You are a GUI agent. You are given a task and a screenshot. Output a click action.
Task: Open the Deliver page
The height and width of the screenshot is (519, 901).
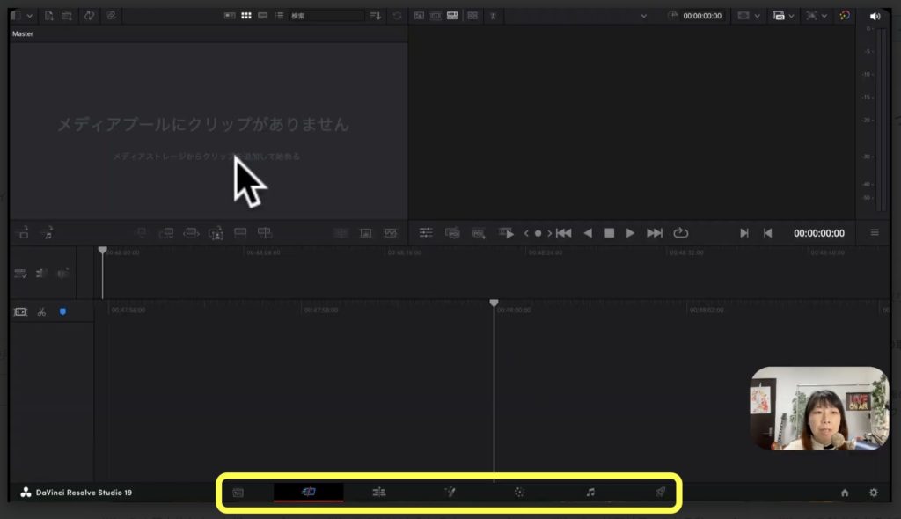coord(660,493)
